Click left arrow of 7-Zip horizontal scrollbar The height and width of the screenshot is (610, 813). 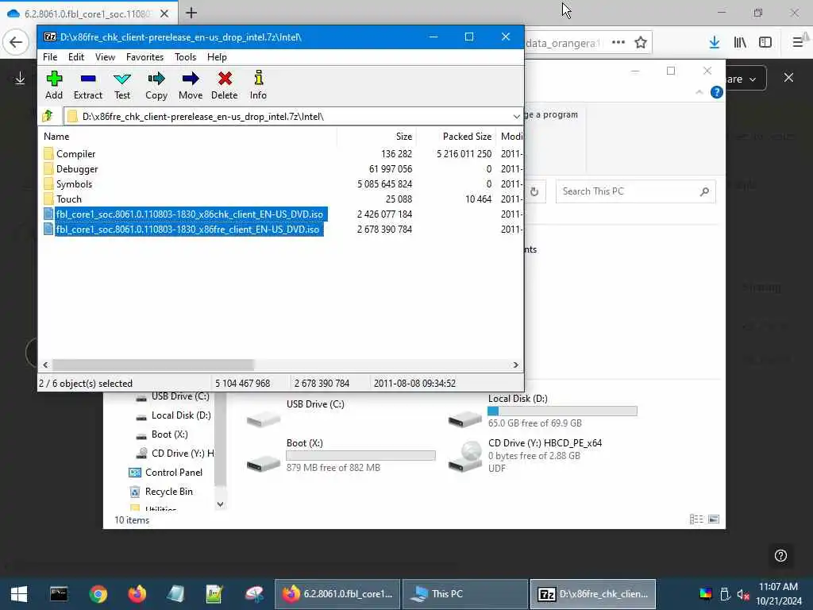tap(45, 365)
